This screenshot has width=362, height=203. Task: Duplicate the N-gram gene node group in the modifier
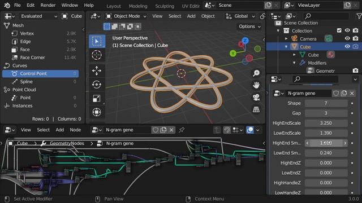344,93
